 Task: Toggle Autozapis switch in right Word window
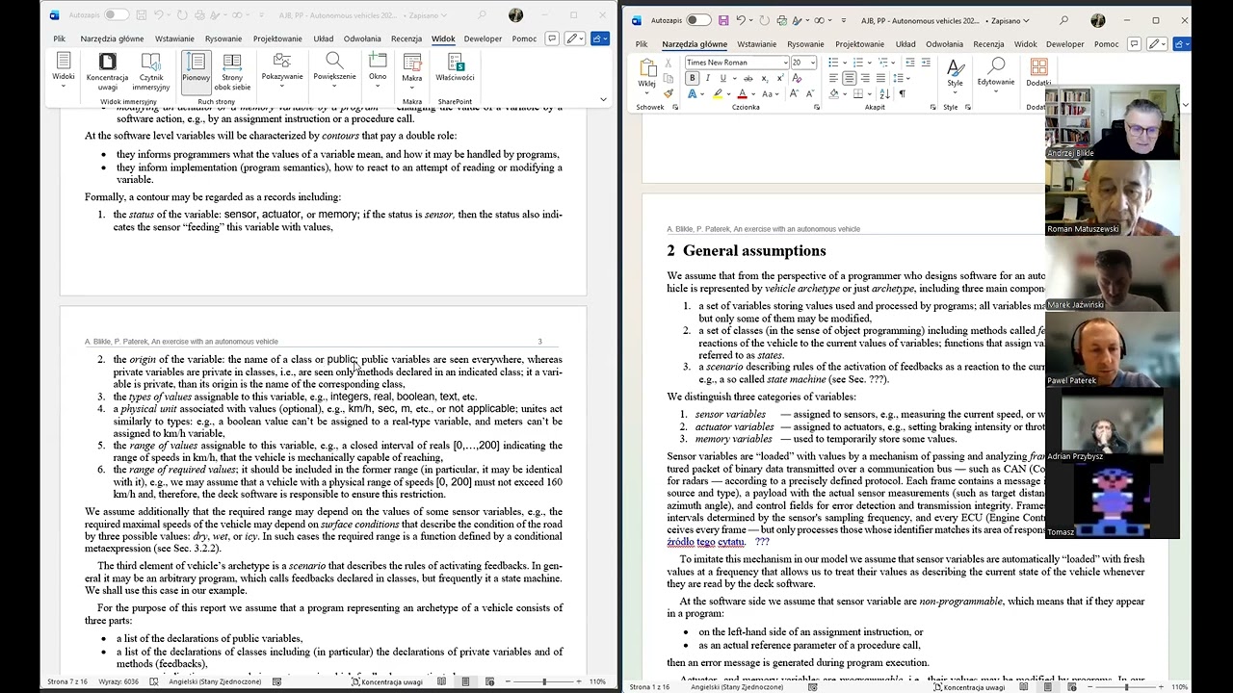tap(698, 20)
